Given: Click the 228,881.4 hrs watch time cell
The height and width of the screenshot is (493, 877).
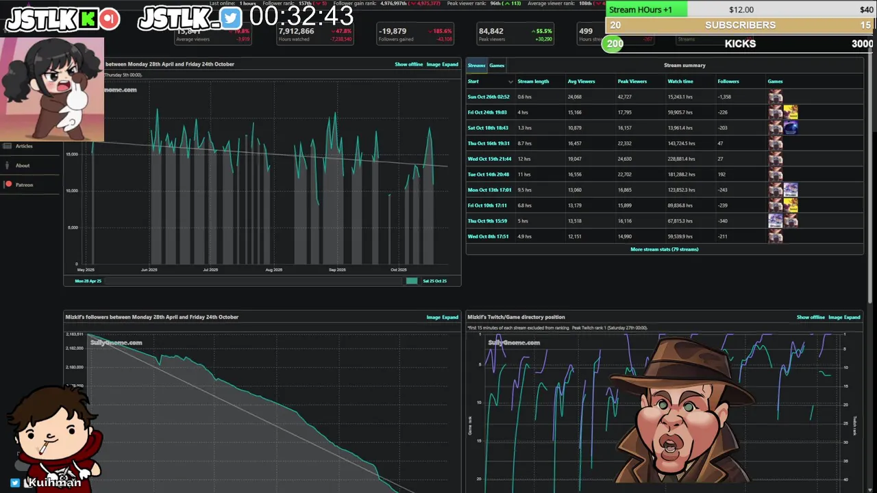Looking at the screenshot, I should (x=681, y=159).
